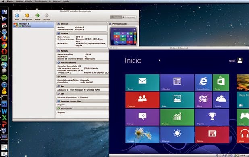Image resolution: width=249 pixels, height=157 pixels.
Task: Open the El tiempo sun tile
Action: pos(177,134)
